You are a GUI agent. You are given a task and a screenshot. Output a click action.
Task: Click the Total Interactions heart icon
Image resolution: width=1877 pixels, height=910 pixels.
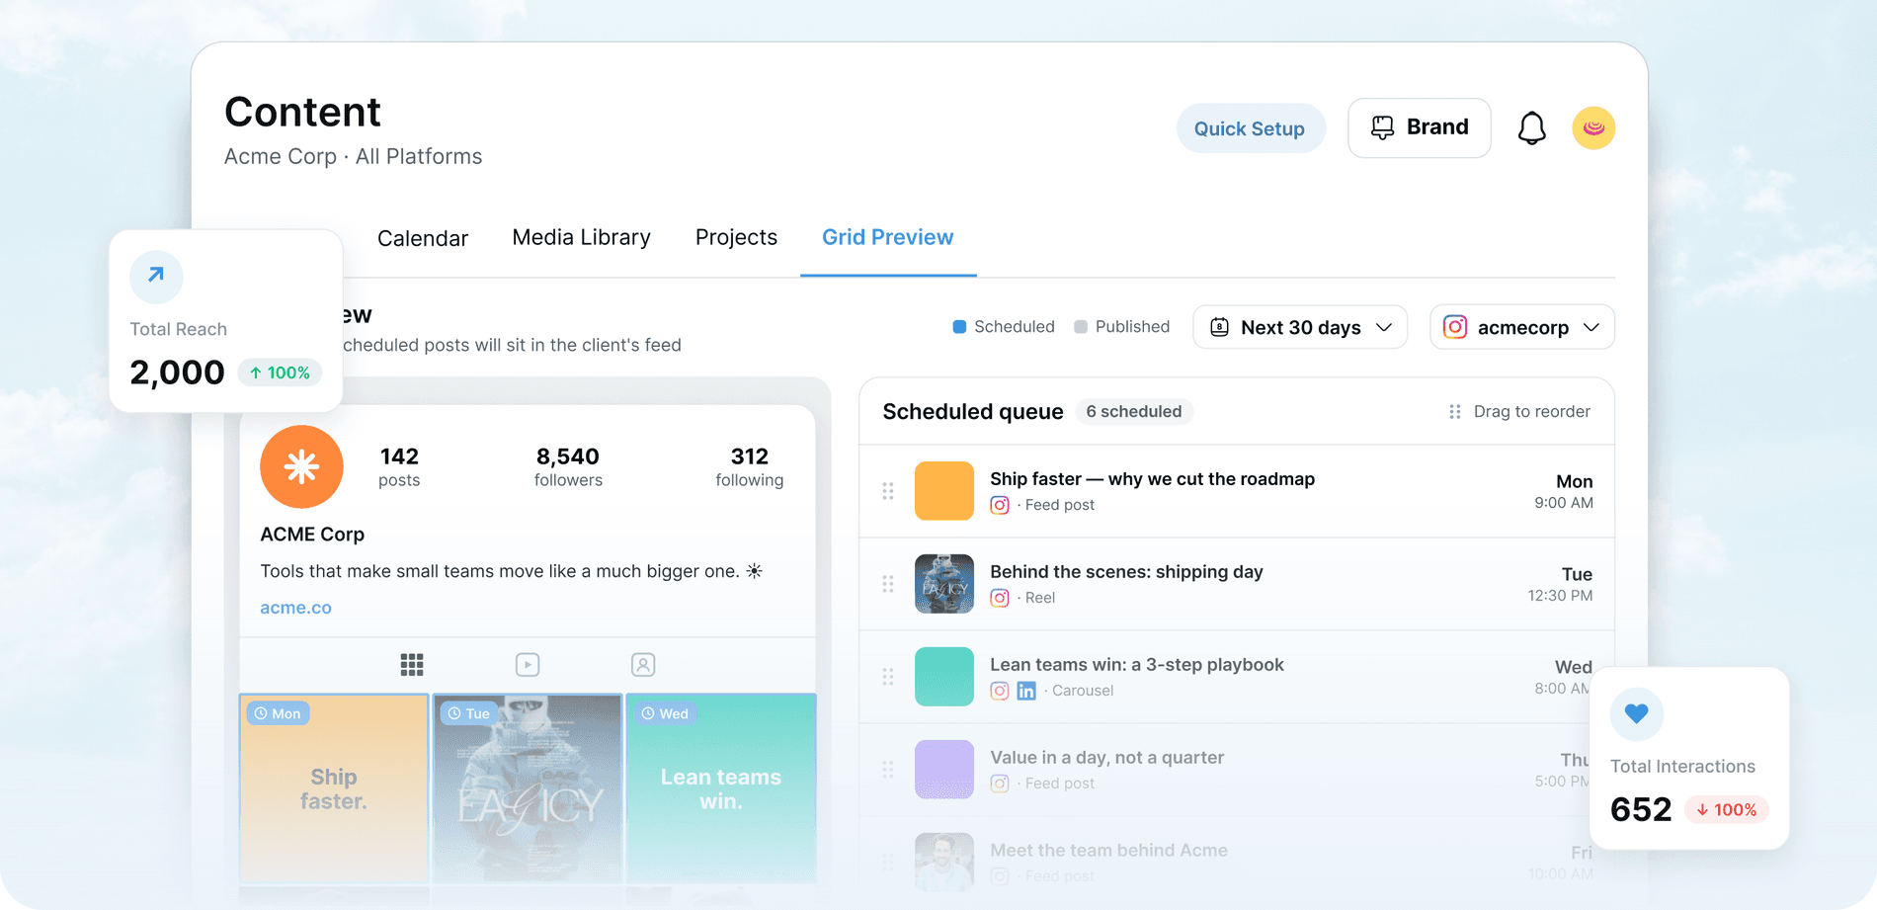coord(1637,713)
